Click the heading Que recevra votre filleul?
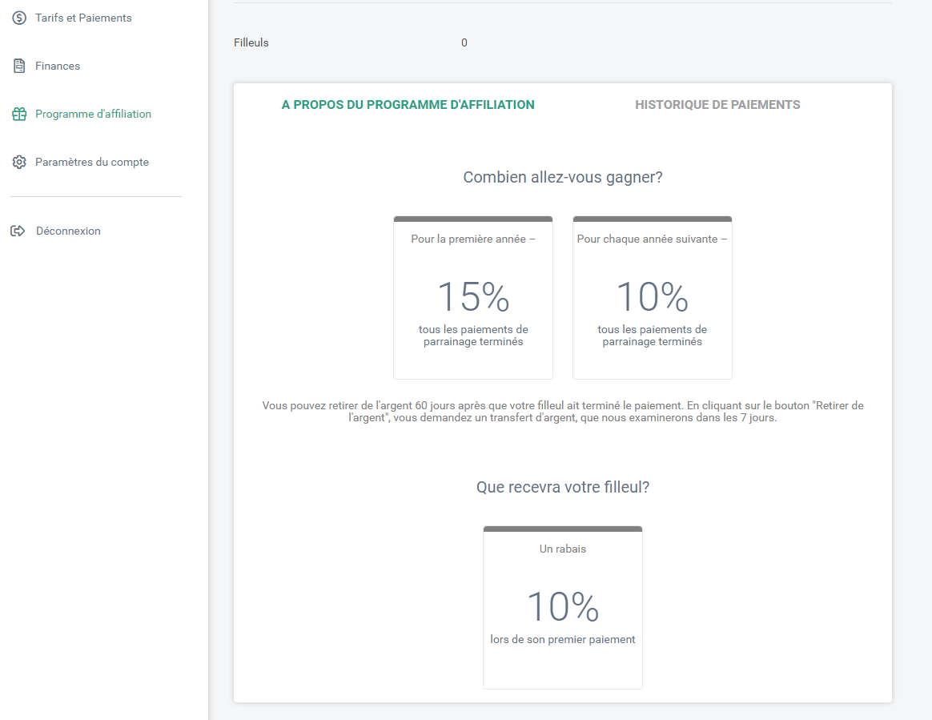The image size is (932, 720). point(562,487)
